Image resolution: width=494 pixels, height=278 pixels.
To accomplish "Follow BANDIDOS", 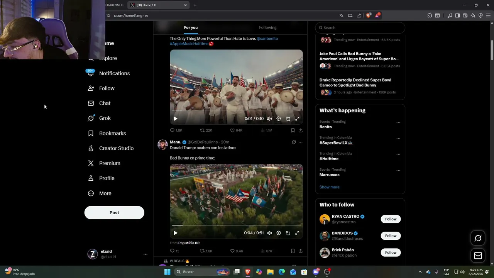I will (x=391, y=236).
